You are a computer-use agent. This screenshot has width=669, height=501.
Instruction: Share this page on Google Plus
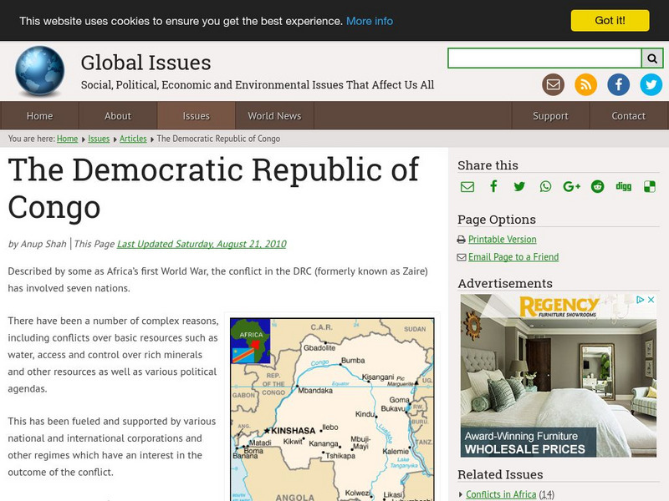pos(572,187)
